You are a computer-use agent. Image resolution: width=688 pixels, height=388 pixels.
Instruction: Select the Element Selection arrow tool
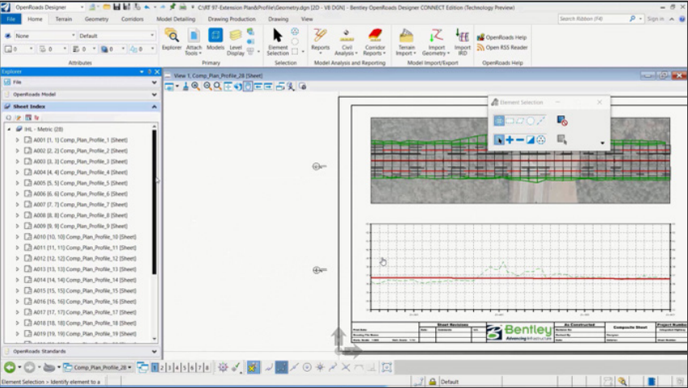click(x=278, y=42)
